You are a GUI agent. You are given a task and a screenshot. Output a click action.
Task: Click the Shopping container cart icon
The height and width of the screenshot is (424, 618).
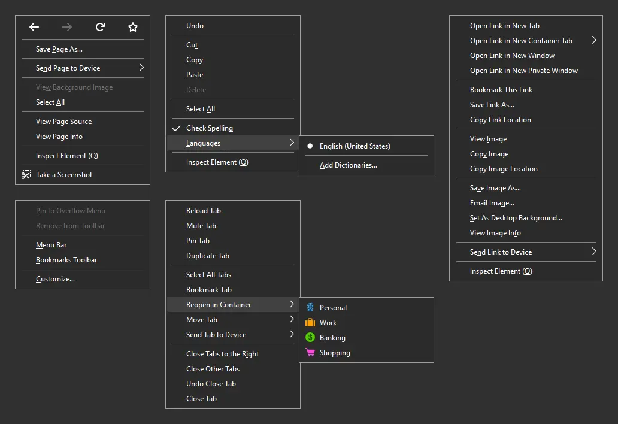pyautogui.click(x=310, y=352)
